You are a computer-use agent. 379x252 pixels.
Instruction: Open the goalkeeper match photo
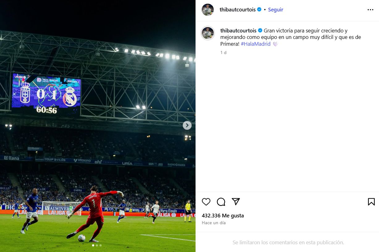point(98,126)
